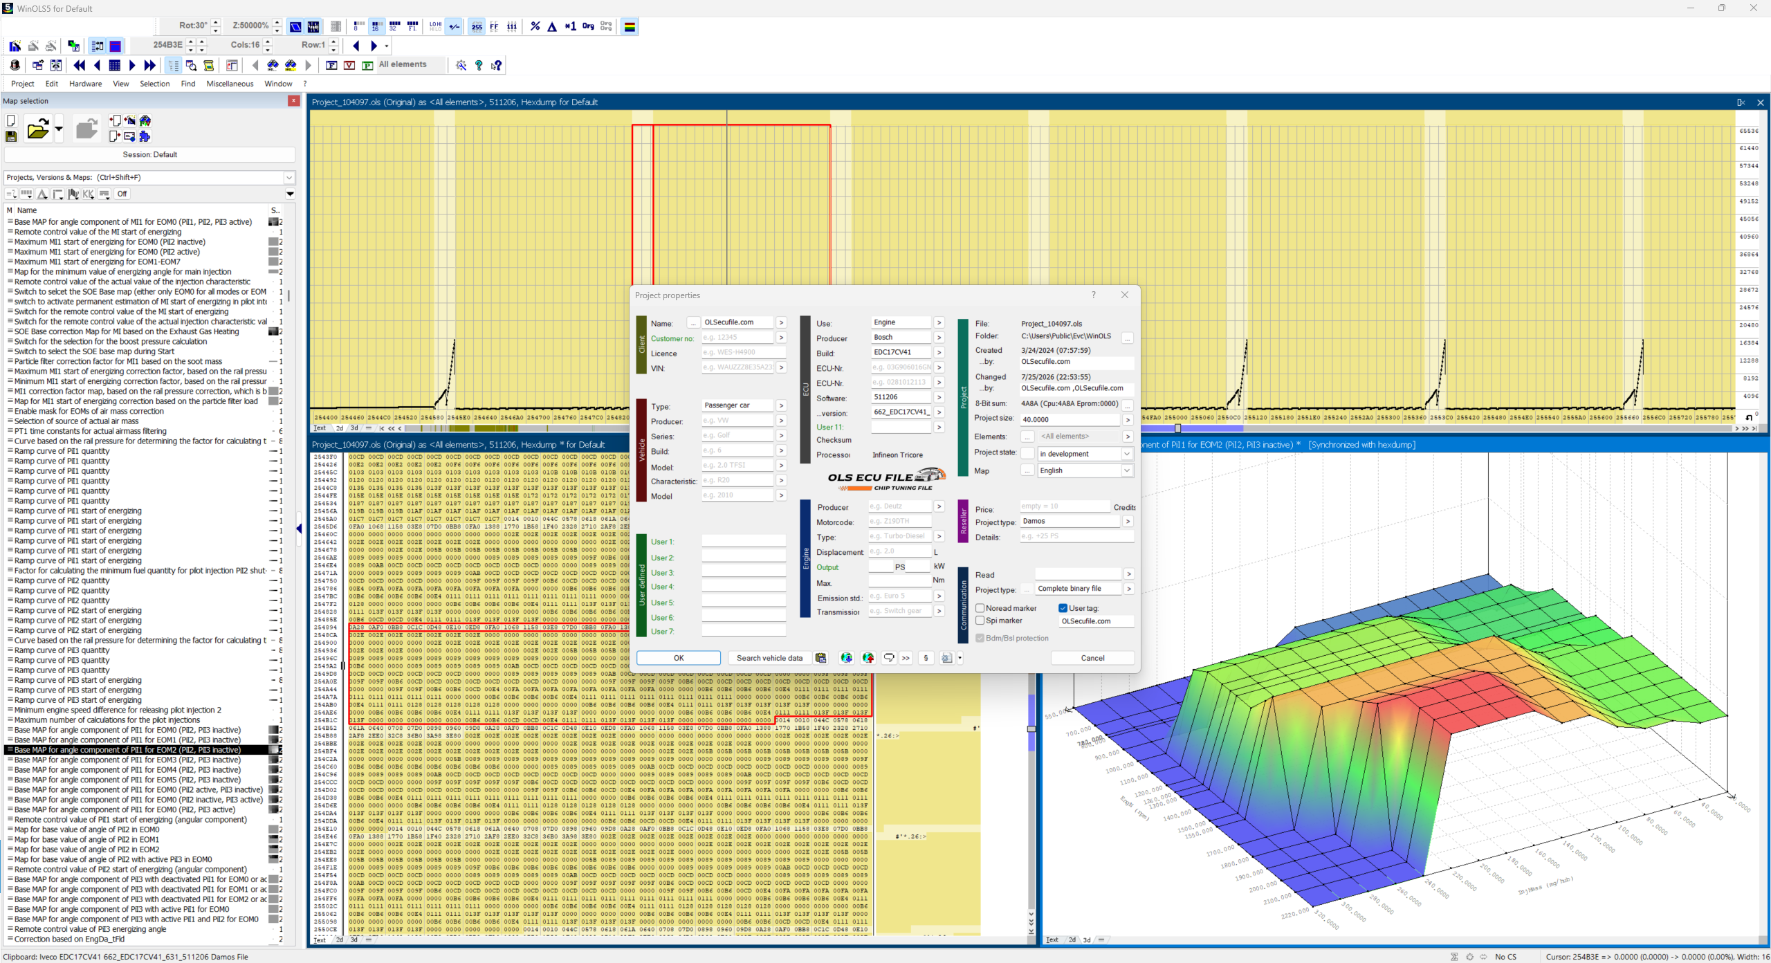Uncheck the User tag checkbox

click(x=1063, y=608)
